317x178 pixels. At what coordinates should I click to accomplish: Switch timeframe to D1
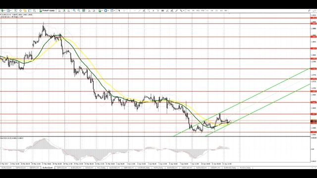216,10
